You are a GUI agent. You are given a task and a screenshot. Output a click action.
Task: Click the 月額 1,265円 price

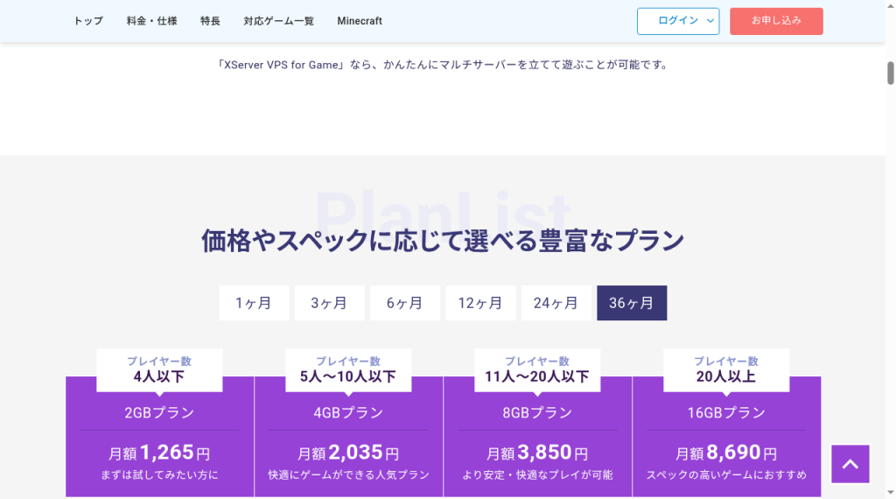click(x=159, y=453)
